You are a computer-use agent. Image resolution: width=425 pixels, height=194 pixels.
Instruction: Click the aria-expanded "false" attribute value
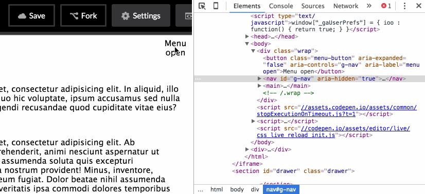coord(275,65)
